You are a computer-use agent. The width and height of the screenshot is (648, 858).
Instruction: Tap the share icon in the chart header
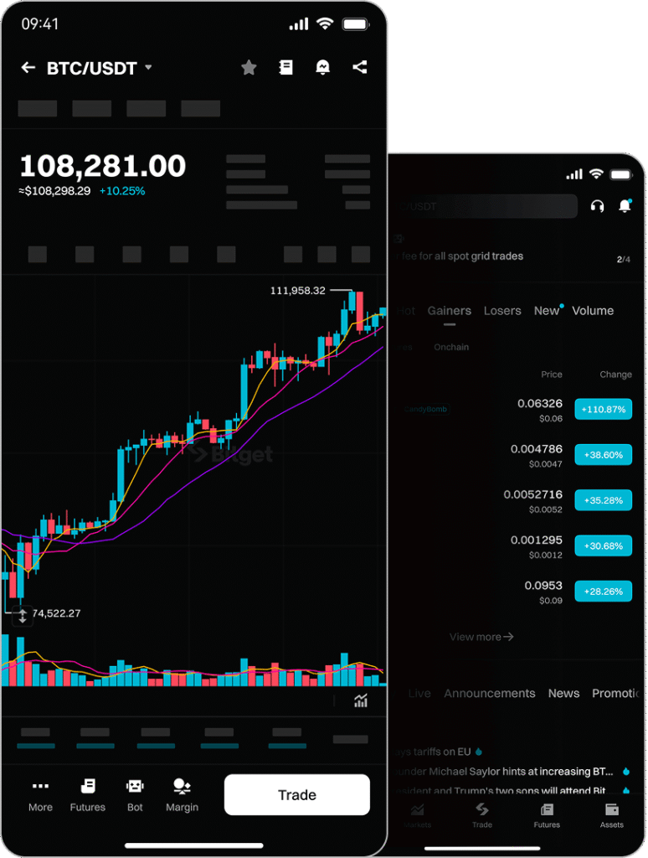[360, 68]
